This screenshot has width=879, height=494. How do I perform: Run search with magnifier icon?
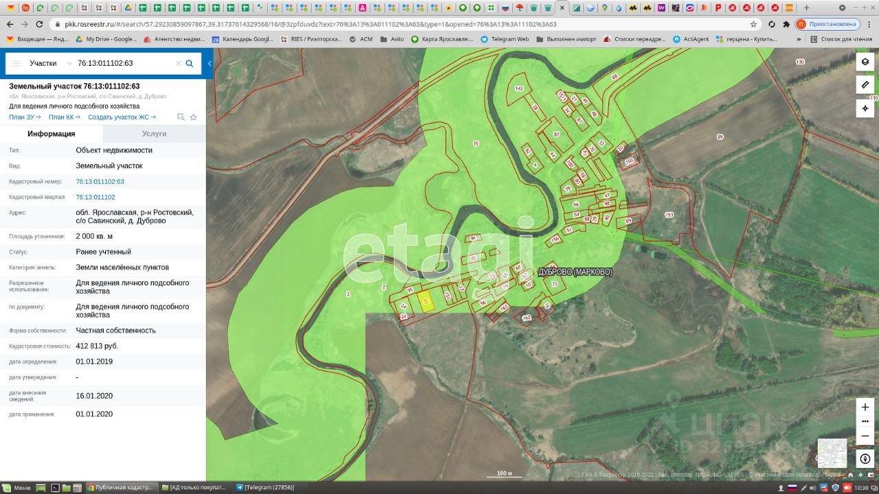click(190, 63)
